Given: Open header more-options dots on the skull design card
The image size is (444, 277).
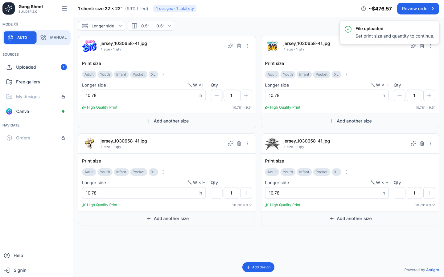Looking at the screenshot, I should click(x=431, y=143).
